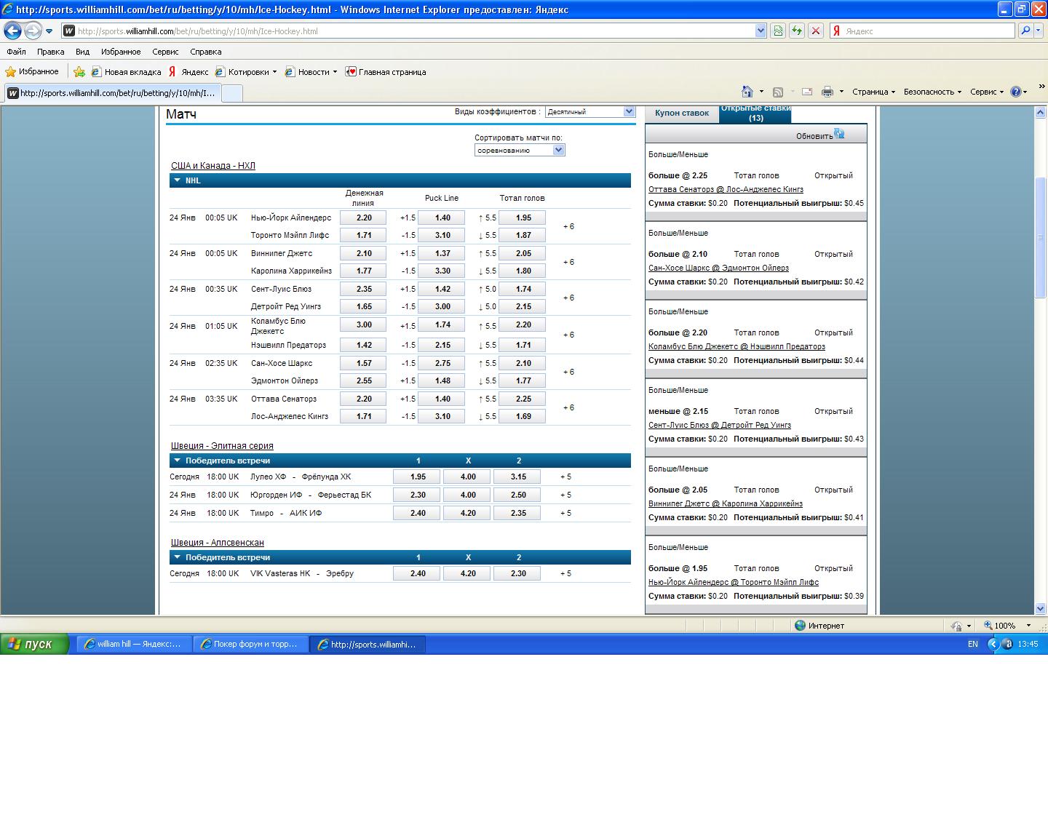This screenshot has height=825, width=1048.
Task: Open the Виды коэффициентов odds format dropdown
Action: (629, 111)
